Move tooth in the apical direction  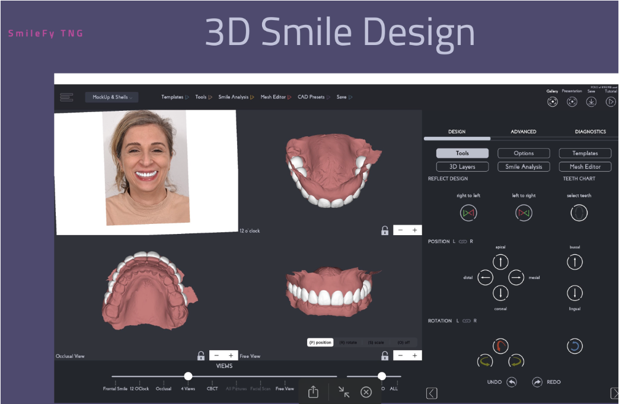501,261
